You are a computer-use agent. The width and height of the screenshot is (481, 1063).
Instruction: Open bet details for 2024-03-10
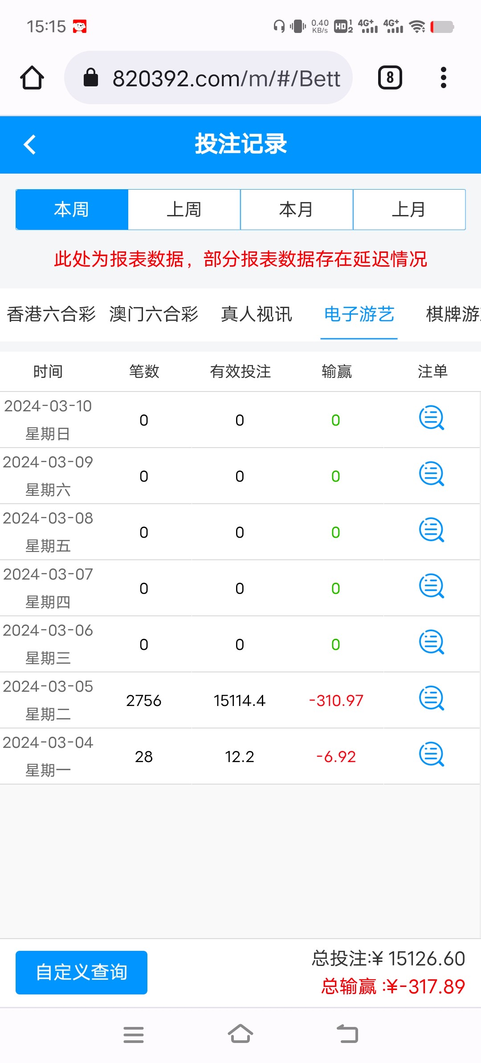pos(431,418)
